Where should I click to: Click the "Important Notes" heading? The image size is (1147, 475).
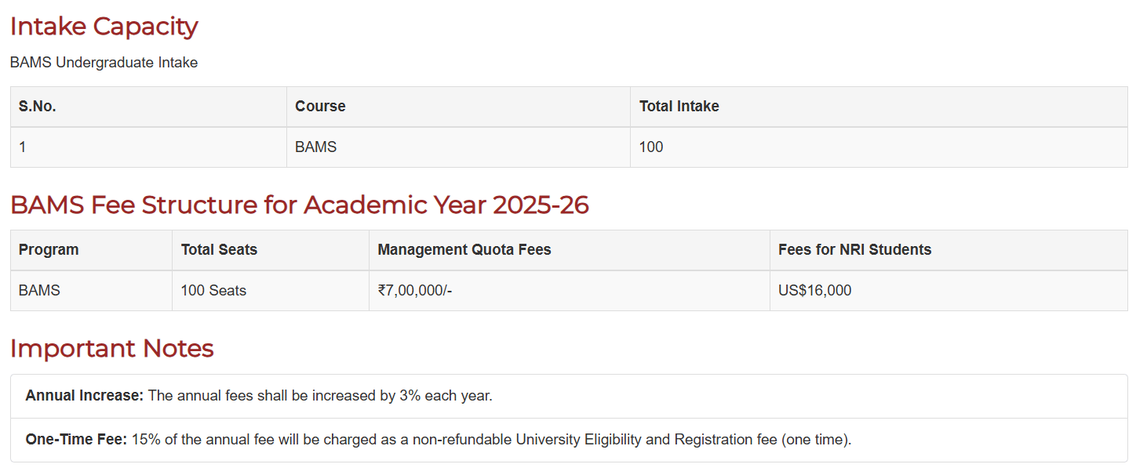111,349
